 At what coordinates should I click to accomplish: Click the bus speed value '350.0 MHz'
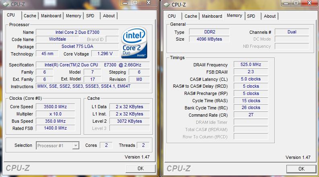pyautogui.click(x=56, y=121)
